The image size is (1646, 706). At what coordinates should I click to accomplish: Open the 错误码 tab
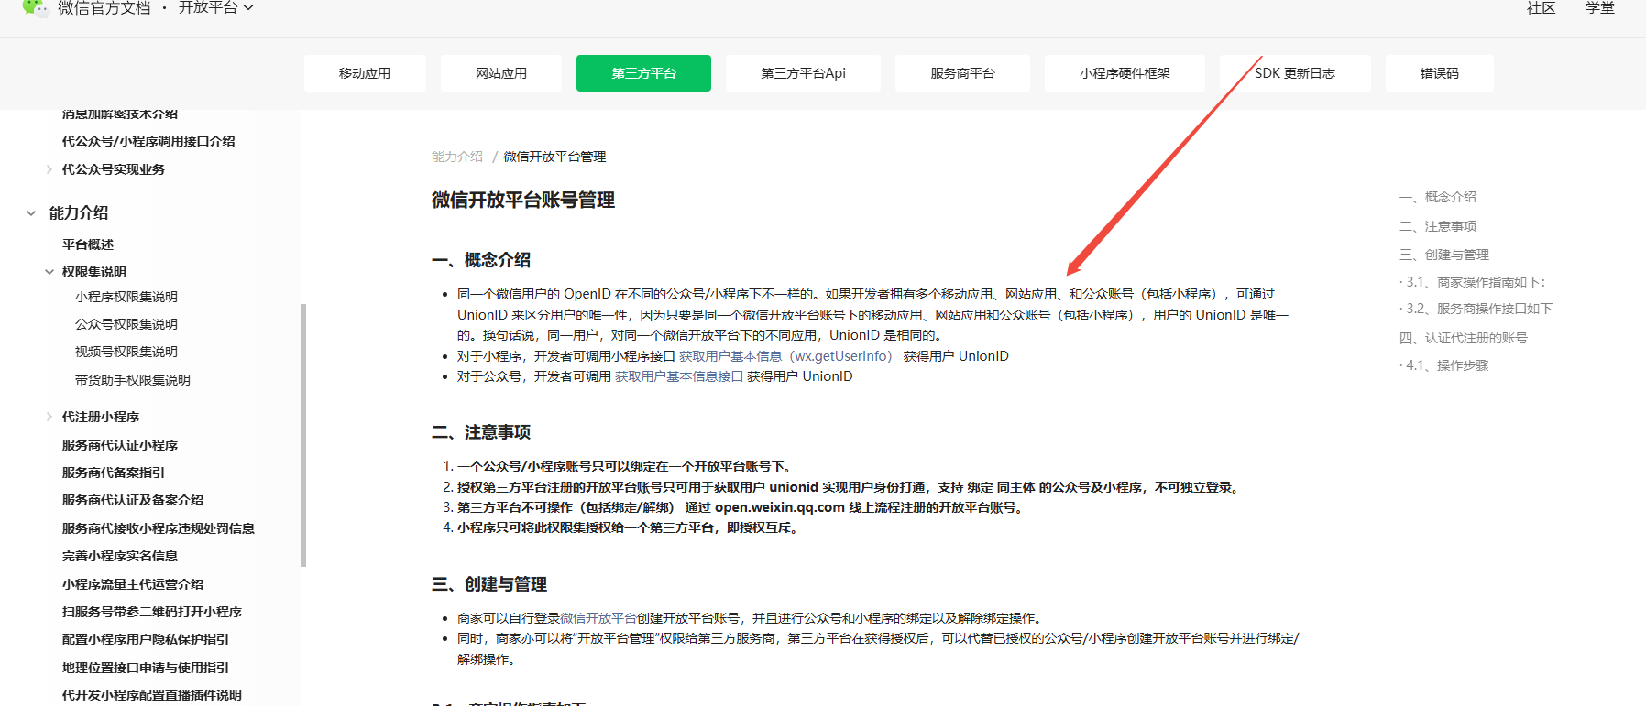click(1439, 73)
